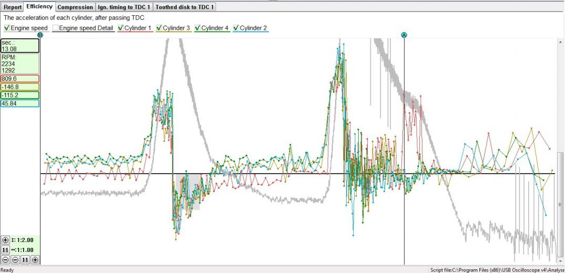
Task: Open the Ign. timing to TDC 1 tab
Action: tap(124, 7)
